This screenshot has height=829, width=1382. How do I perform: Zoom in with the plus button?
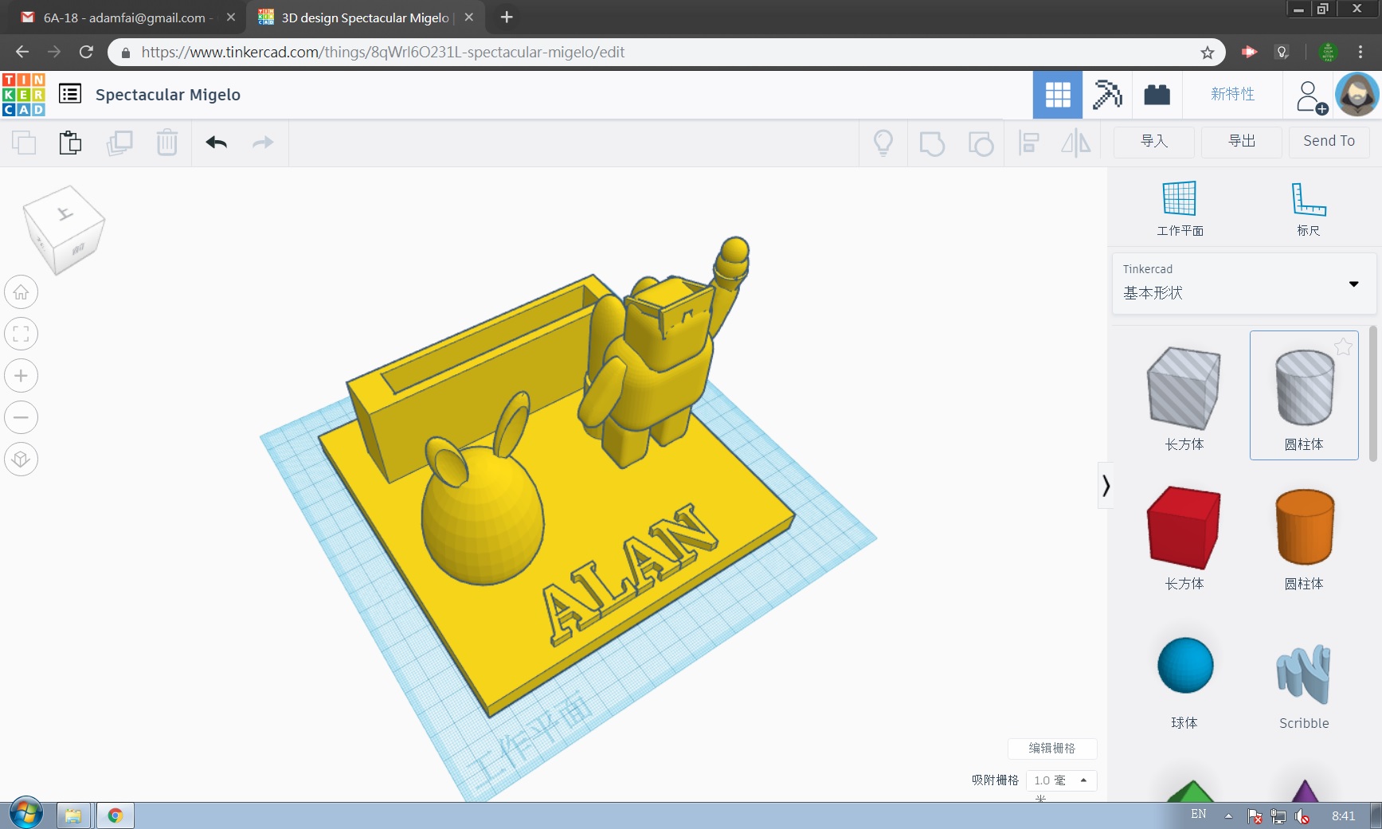pos(22,376)
